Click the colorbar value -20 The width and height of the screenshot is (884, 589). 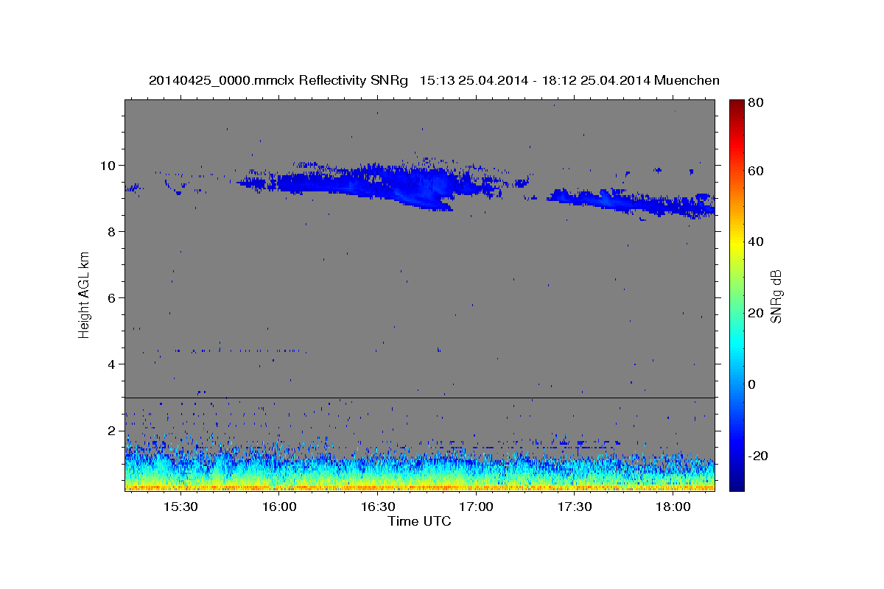pyautogui.click(x=758, y=456)
